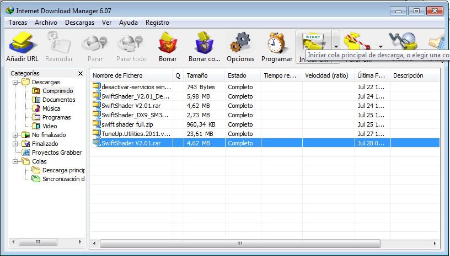Collapse the Colas tree node
Image resolution: width=450 pixels, height=256 pixels.
15,161
